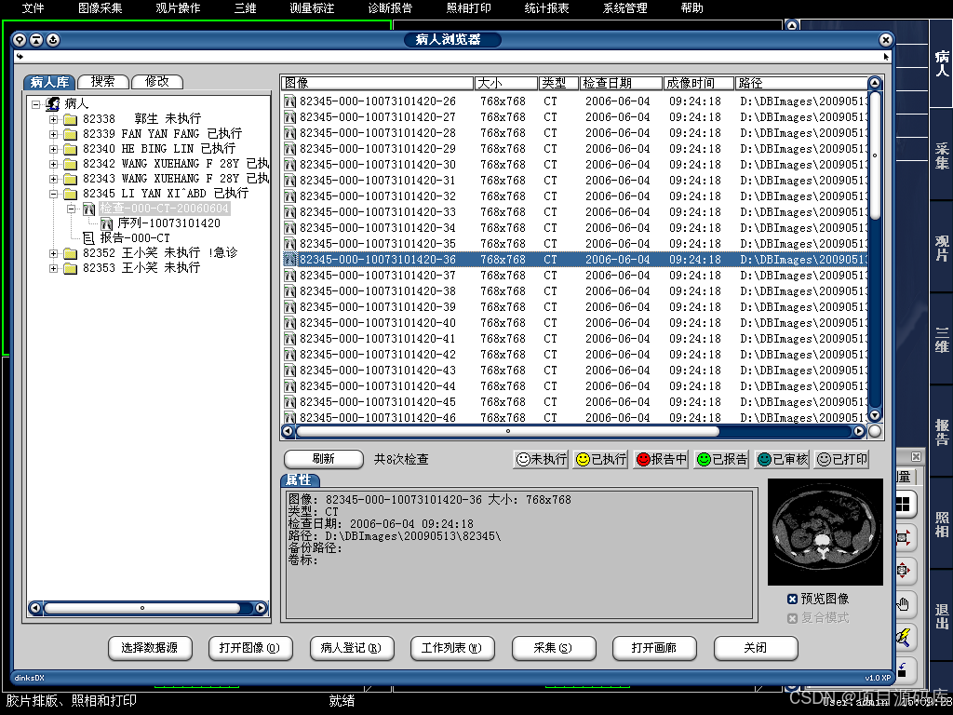Toggle the 预览图像 checkbox
Viewport: 953px width, 715px height.
[792, 600]
